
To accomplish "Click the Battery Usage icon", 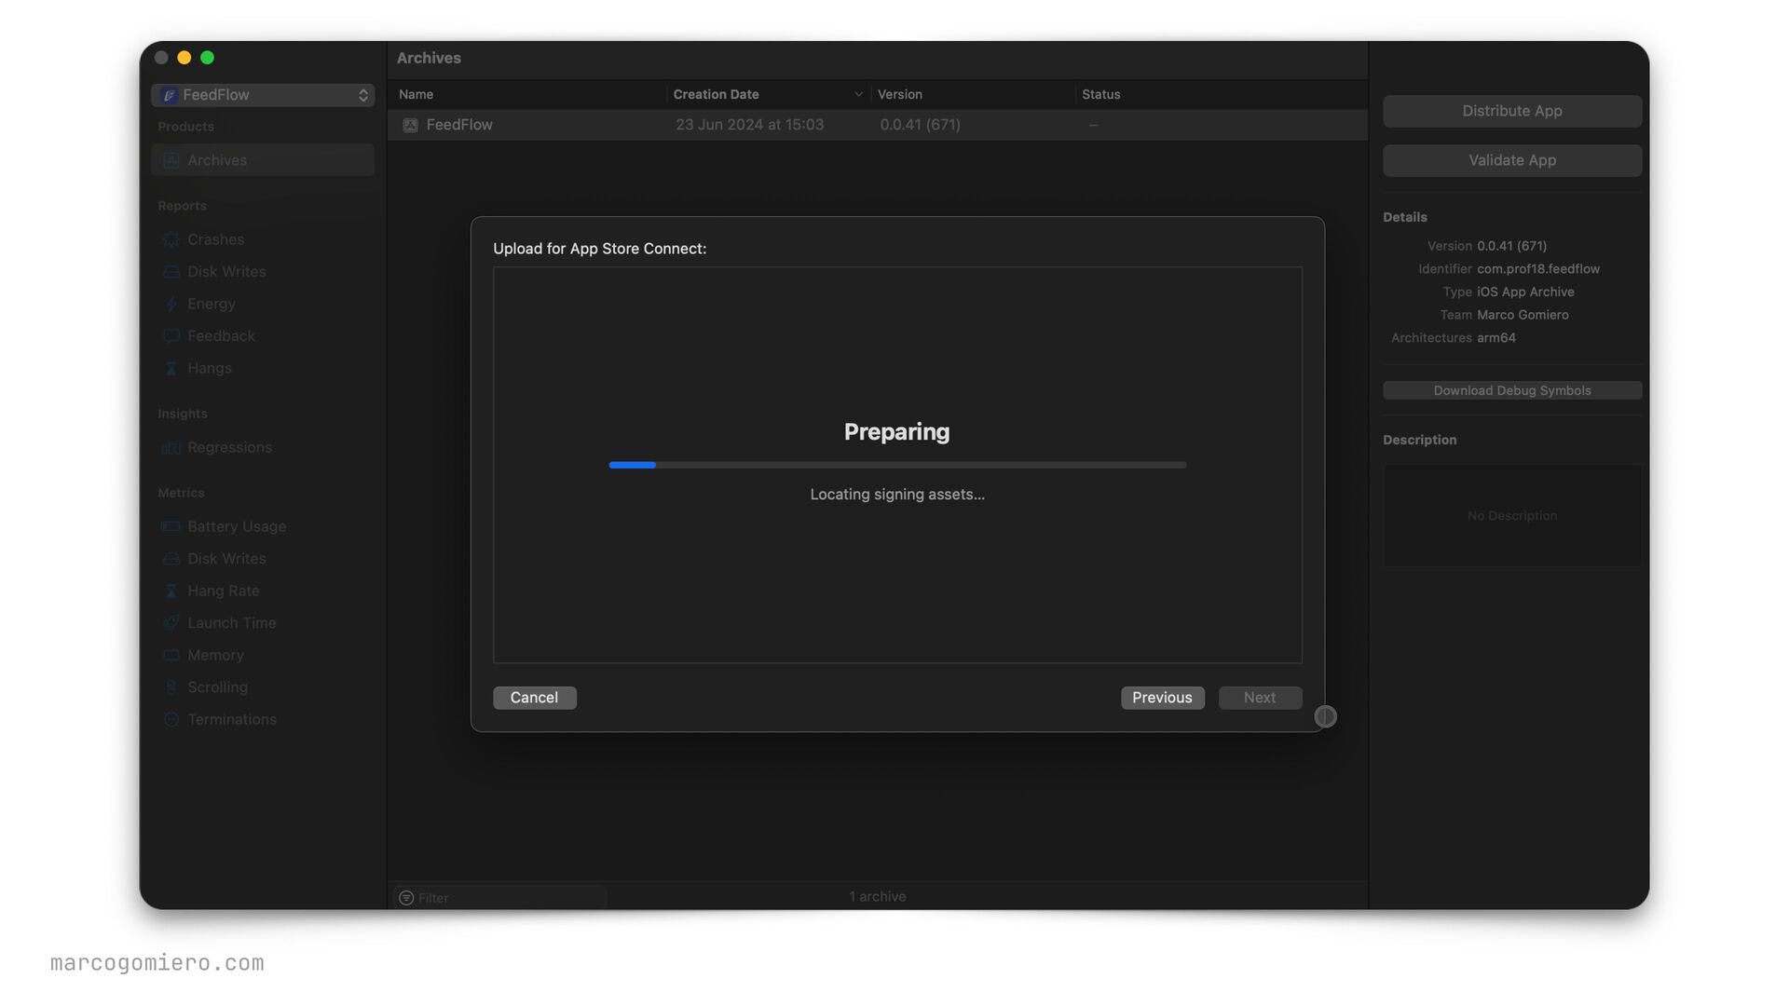I will 171,526.
